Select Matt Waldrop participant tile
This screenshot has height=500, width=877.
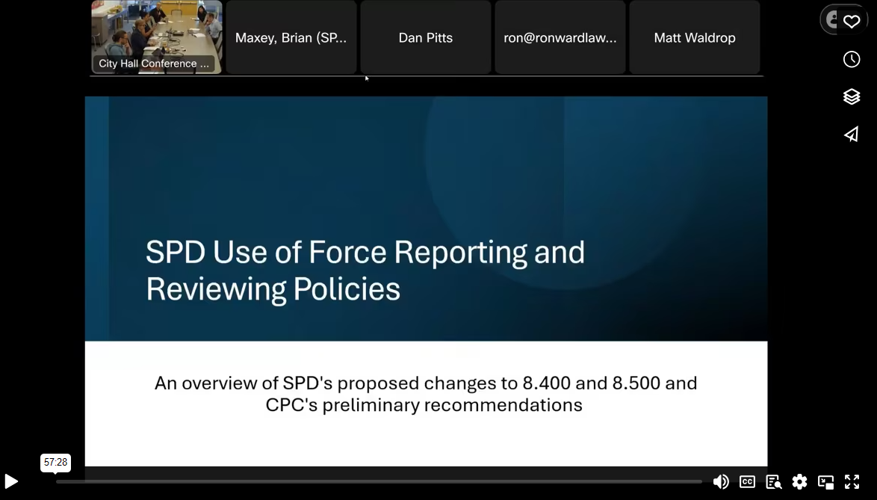coord(695,37)
